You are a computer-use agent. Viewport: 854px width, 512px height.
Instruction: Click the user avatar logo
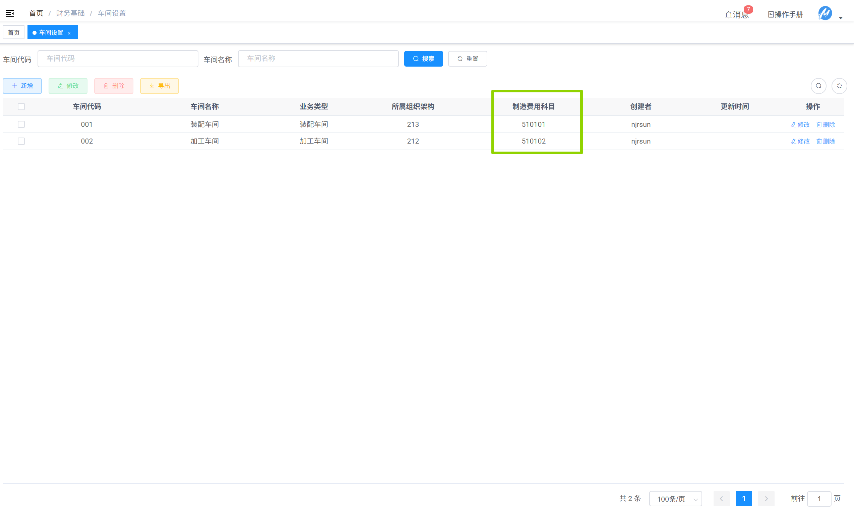click(x=825, y=13)
